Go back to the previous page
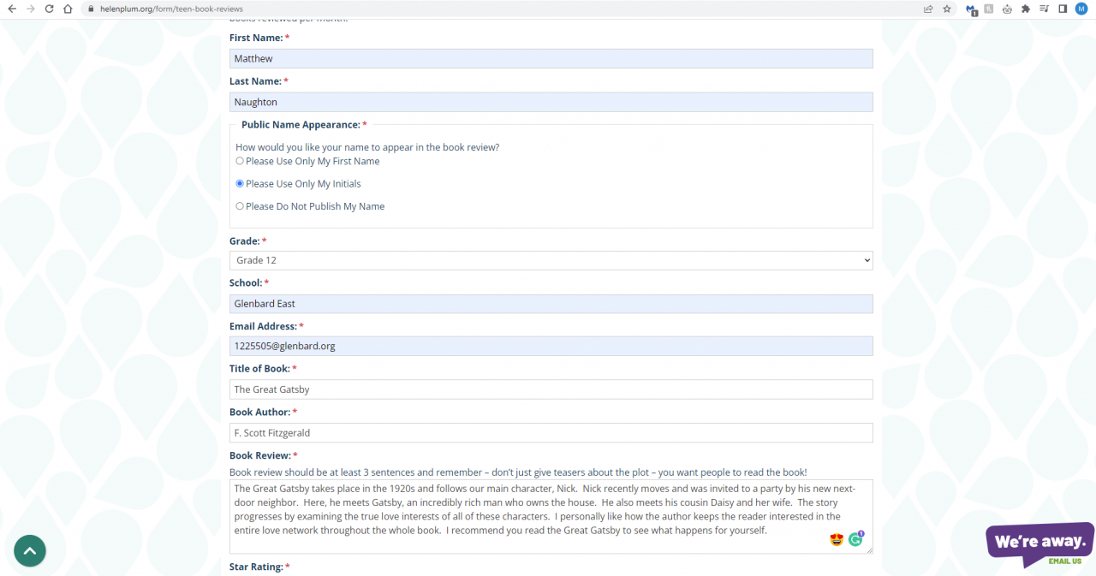The height and width of the screenshot is (576, 1096). point(11,9)
